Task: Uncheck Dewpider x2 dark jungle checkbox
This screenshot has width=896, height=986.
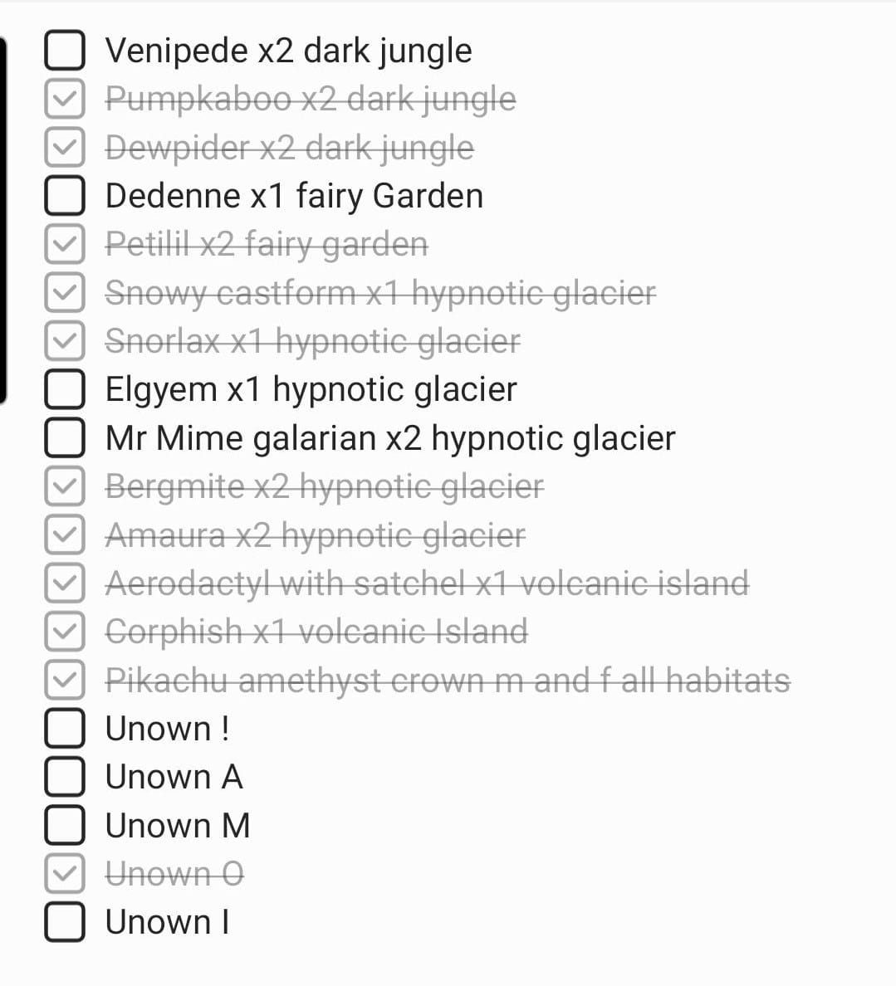Action: [x=64, y=147]
